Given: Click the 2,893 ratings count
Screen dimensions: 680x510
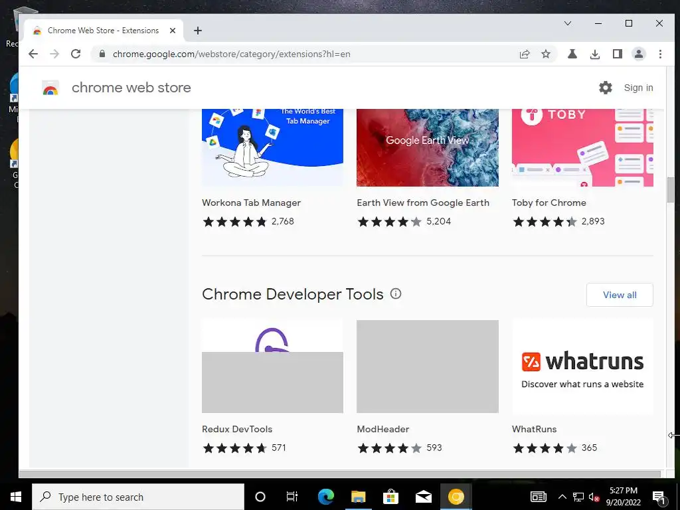Looking at the screenshot, I should coord(593,221).
